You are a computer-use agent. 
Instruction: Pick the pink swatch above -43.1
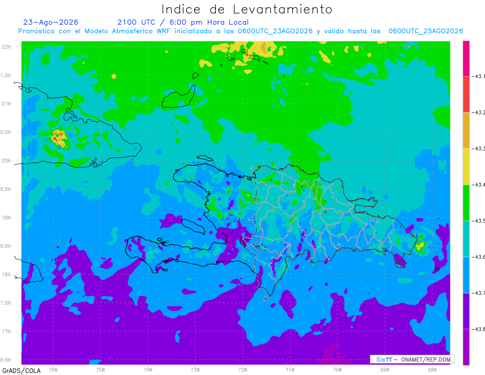pos(466,58)
